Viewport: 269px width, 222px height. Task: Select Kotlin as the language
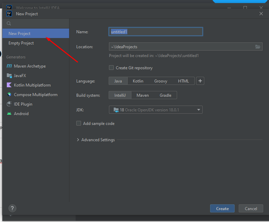click(x=138, y=81)
